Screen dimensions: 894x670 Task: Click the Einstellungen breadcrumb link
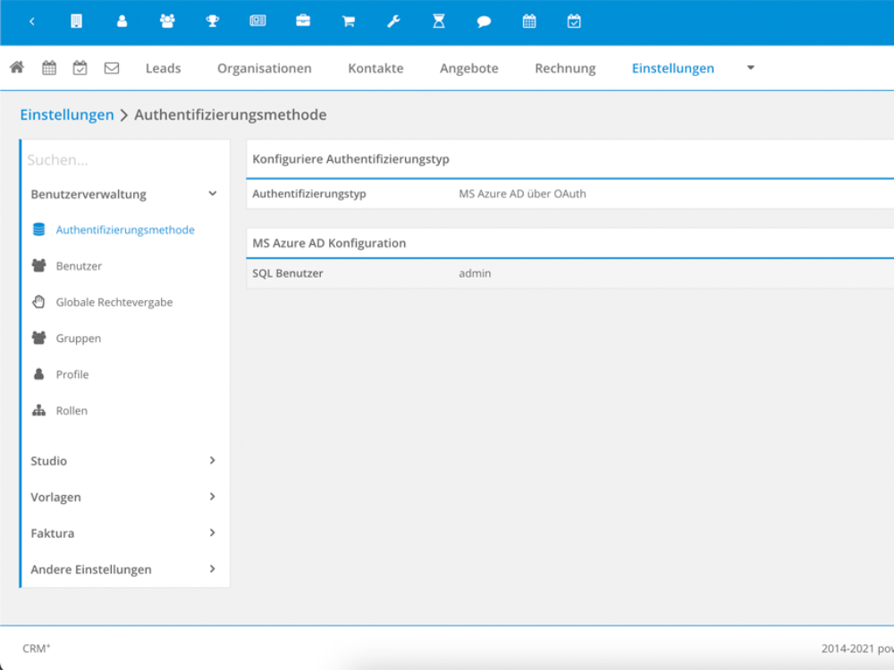coord(67,115)
